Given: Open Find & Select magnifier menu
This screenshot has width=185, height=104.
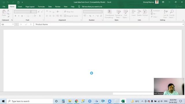Looking at the screenshot, I should [172, 14].
